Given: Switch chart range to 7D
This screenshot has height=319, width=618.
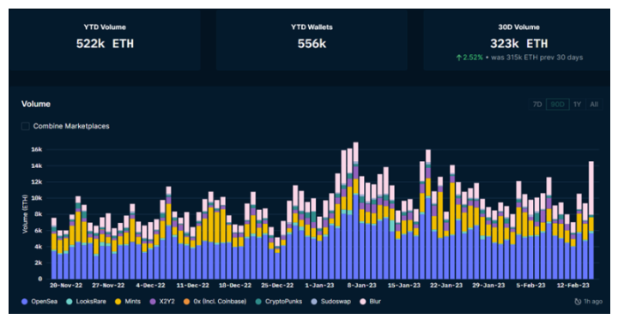Looking at the screenshot, I should [x=537, y=105].
